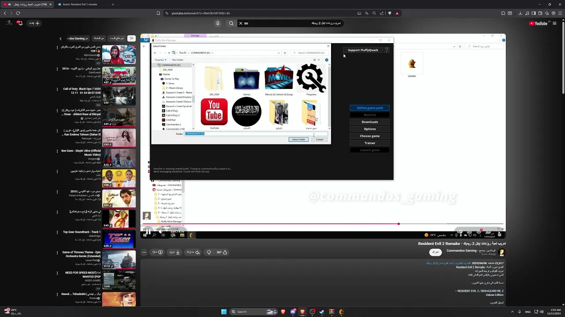Switch to the Arabic Resident Evil 2 remake tab
The image size is (565, 317).
[x=79, y=4]
